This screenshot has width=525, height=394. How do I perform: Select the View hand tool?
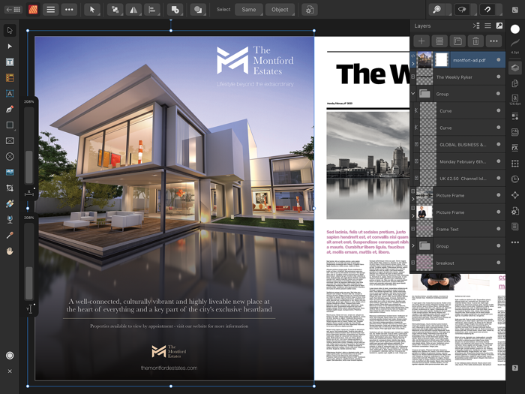(x=10, y=251)
